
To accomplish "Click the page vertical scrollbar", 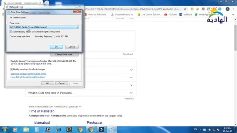I will click(x=236, y=38).
